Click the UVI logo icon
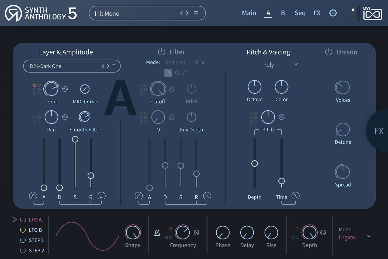Image resolution: width=388 pixels, height=259 pixels. point(372,13)
